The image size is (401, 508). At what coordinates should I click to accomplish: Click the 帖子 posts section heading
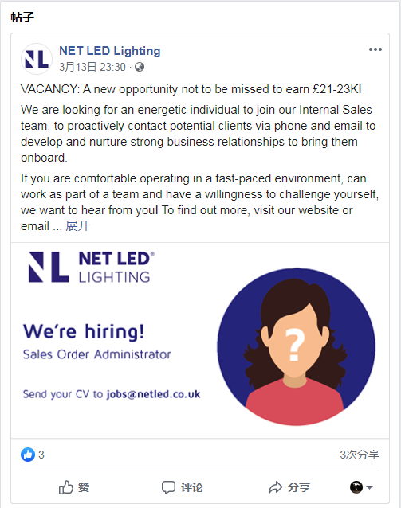pos(22,17)
